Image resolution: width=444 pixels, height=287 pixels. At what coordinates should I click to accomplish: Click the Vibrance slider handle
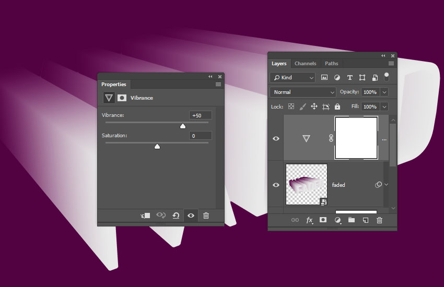coord(183,126)
